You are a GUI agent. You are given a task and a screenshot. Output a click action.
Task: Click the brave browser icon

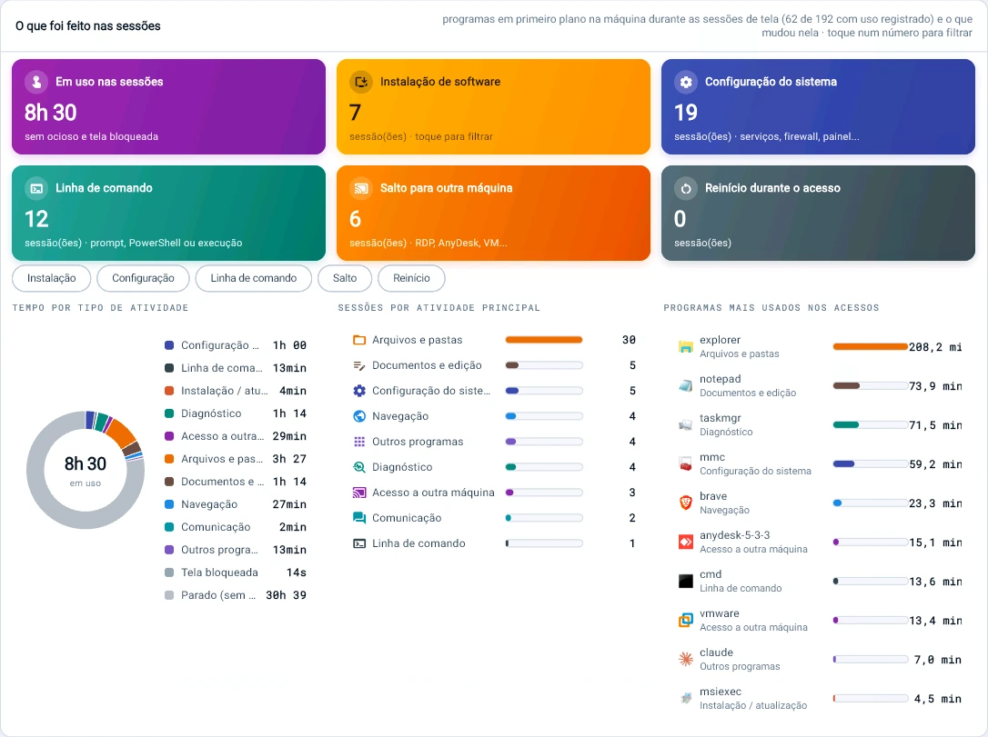tap(686, 503)
